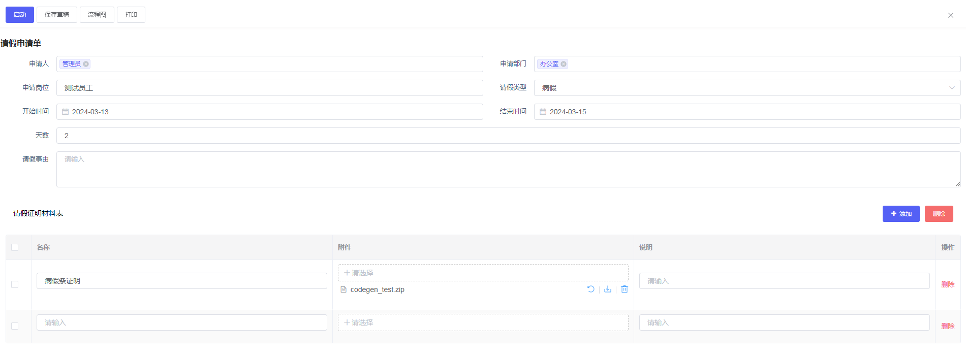Open the calendar icon for 开始时间
The width and height of the screenshot is (966, 356).
66,112
